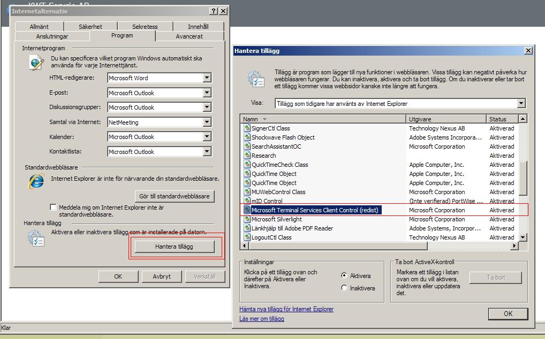Open 'Hämta nya tillägg för Internet Explorer' link
The width and height of the screenshot is (545, 339).
click(x=286, y=309)
